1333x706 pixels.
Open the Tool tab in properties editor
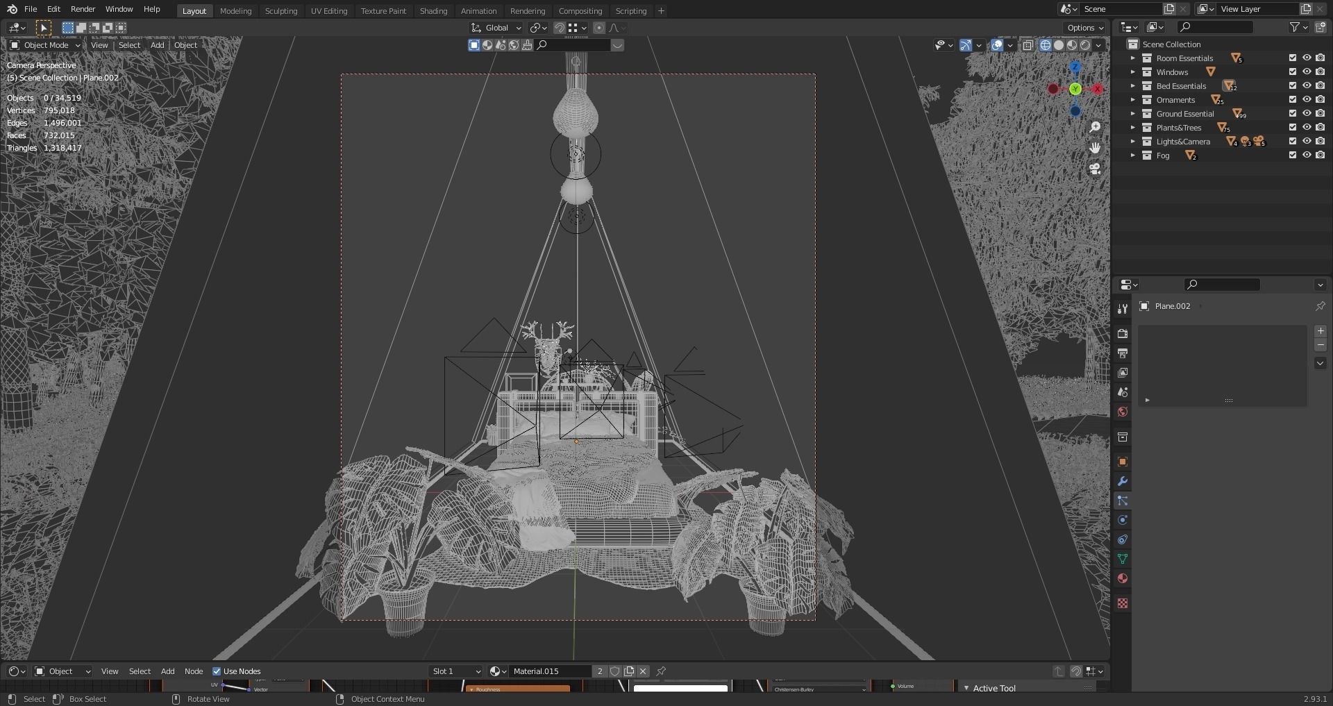[1122, 308]
